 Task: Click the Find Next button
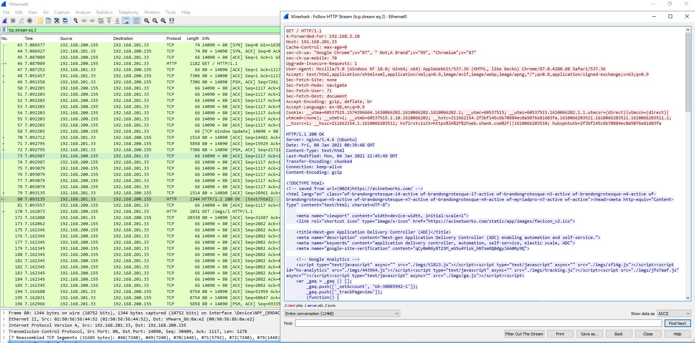pos(677,323)
